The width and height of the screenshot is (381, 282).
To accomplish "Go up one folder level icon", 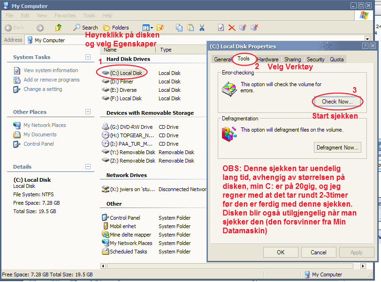I will point(58,28).
